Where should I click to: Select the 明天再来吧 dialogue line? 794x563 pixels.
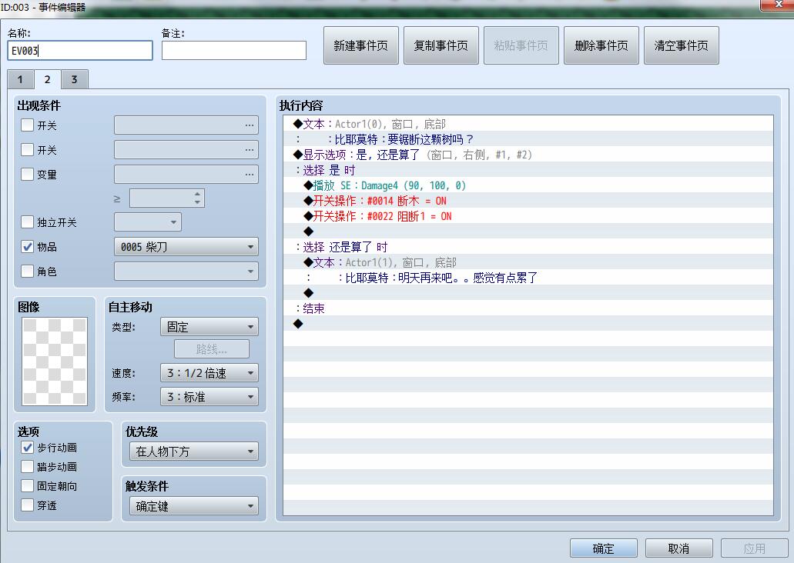pos(528,278)
